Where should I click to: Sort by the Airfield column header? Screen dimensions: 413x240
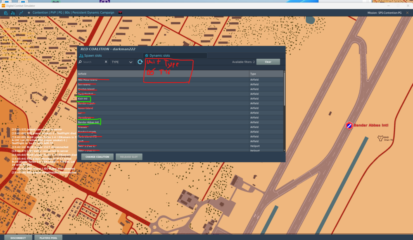(163, 74)
